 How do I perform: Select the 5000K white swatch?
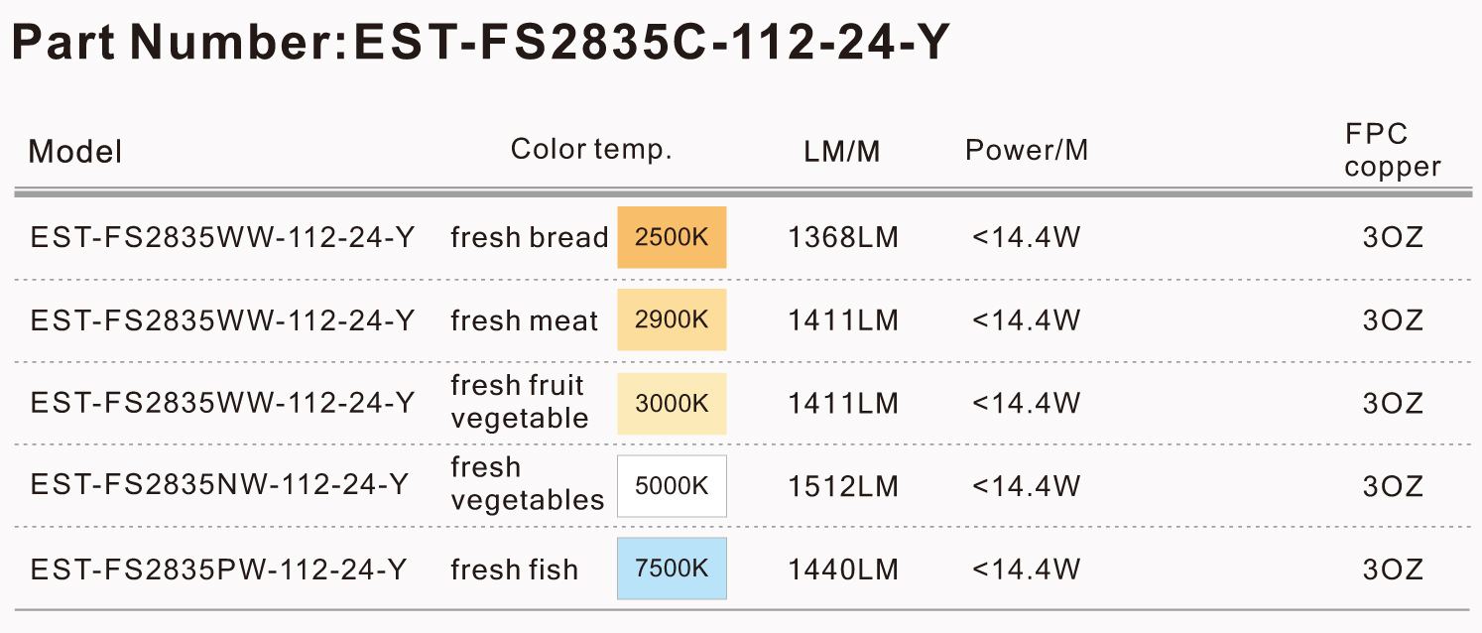tap(672, 486)
